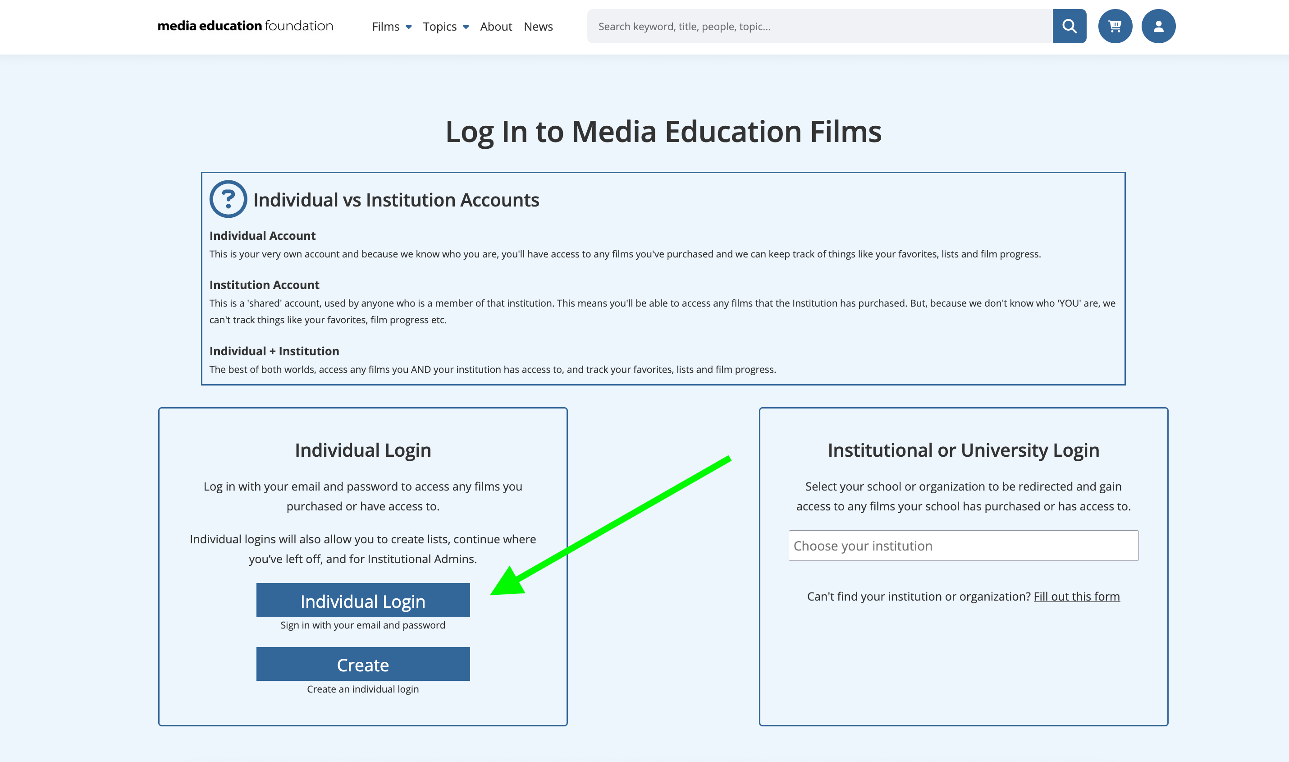Screen dimensions: 1289x762
Task: Click the Individual + Institution subheading
Action: pos(274,351)
